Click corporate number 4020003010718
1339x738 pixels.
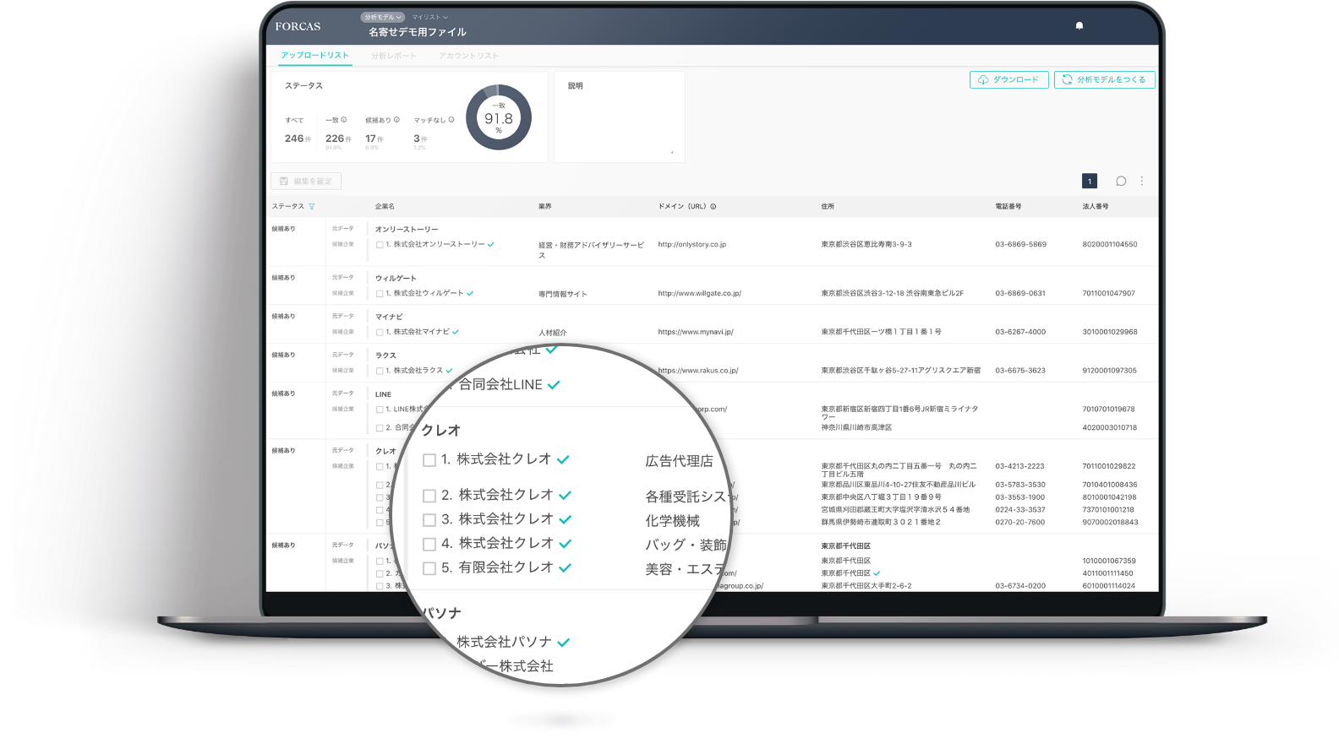(x=1109, y=427)
